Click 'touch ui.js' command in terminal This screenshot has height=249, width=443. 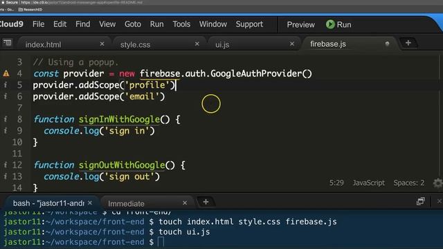tap(184, 232)
